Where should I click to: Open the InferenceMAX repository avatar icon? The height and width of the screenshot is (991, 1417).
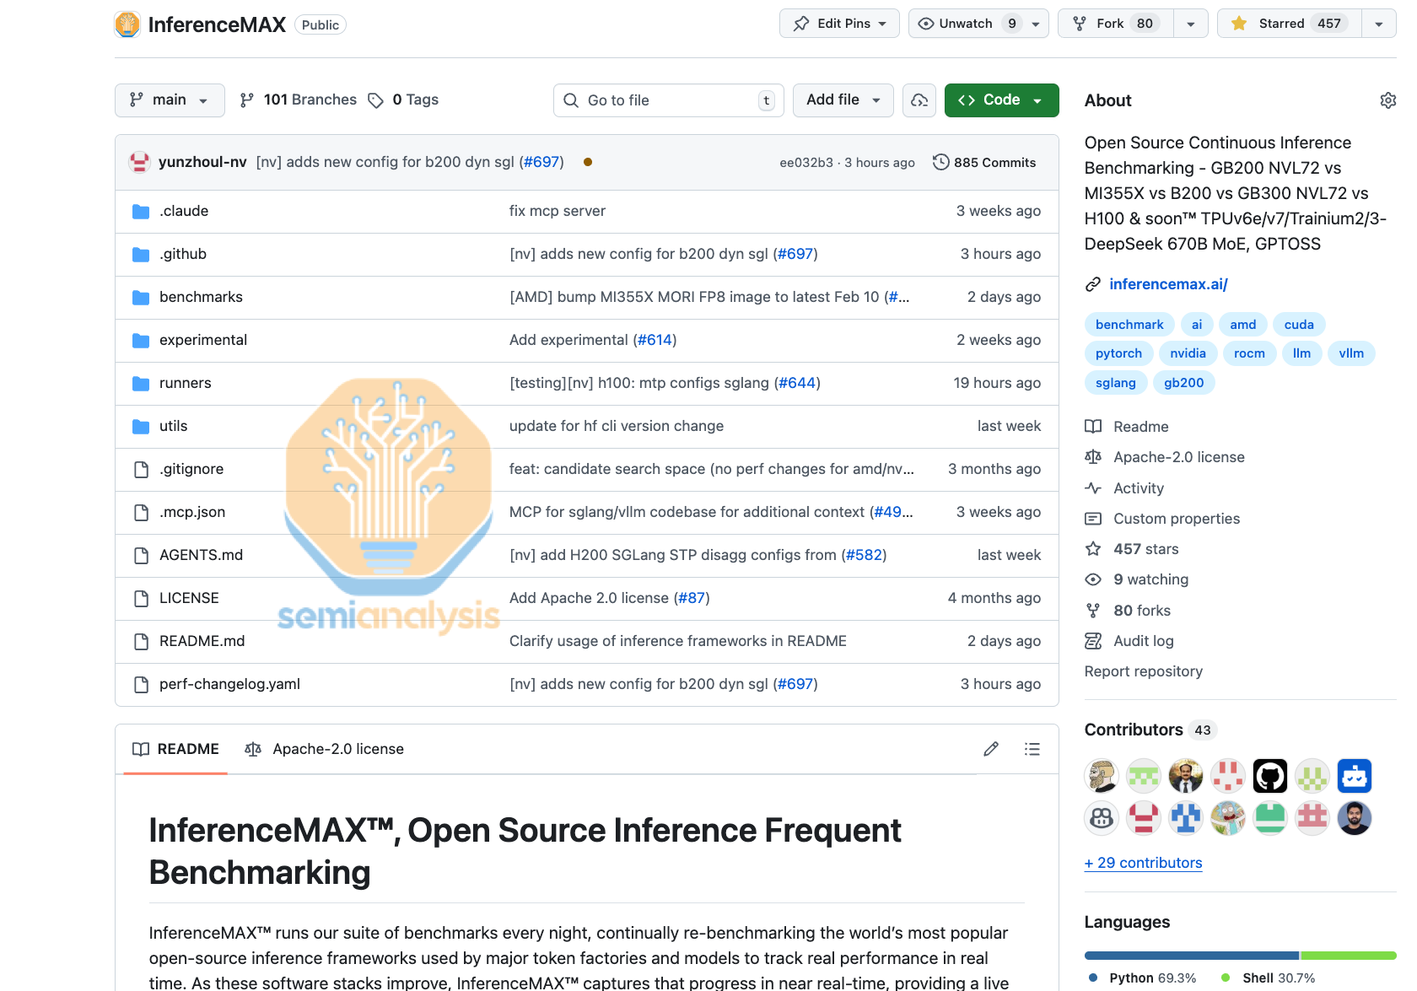click(127, 24)
